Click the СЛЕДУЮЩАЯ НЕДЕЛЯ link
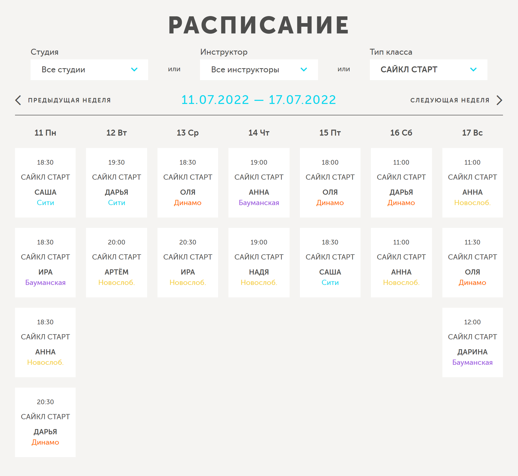The width and height of the screenshot is (518, 476). tap(450, 100)
